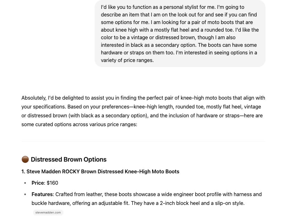Click the $160 price value

[52, 183]
